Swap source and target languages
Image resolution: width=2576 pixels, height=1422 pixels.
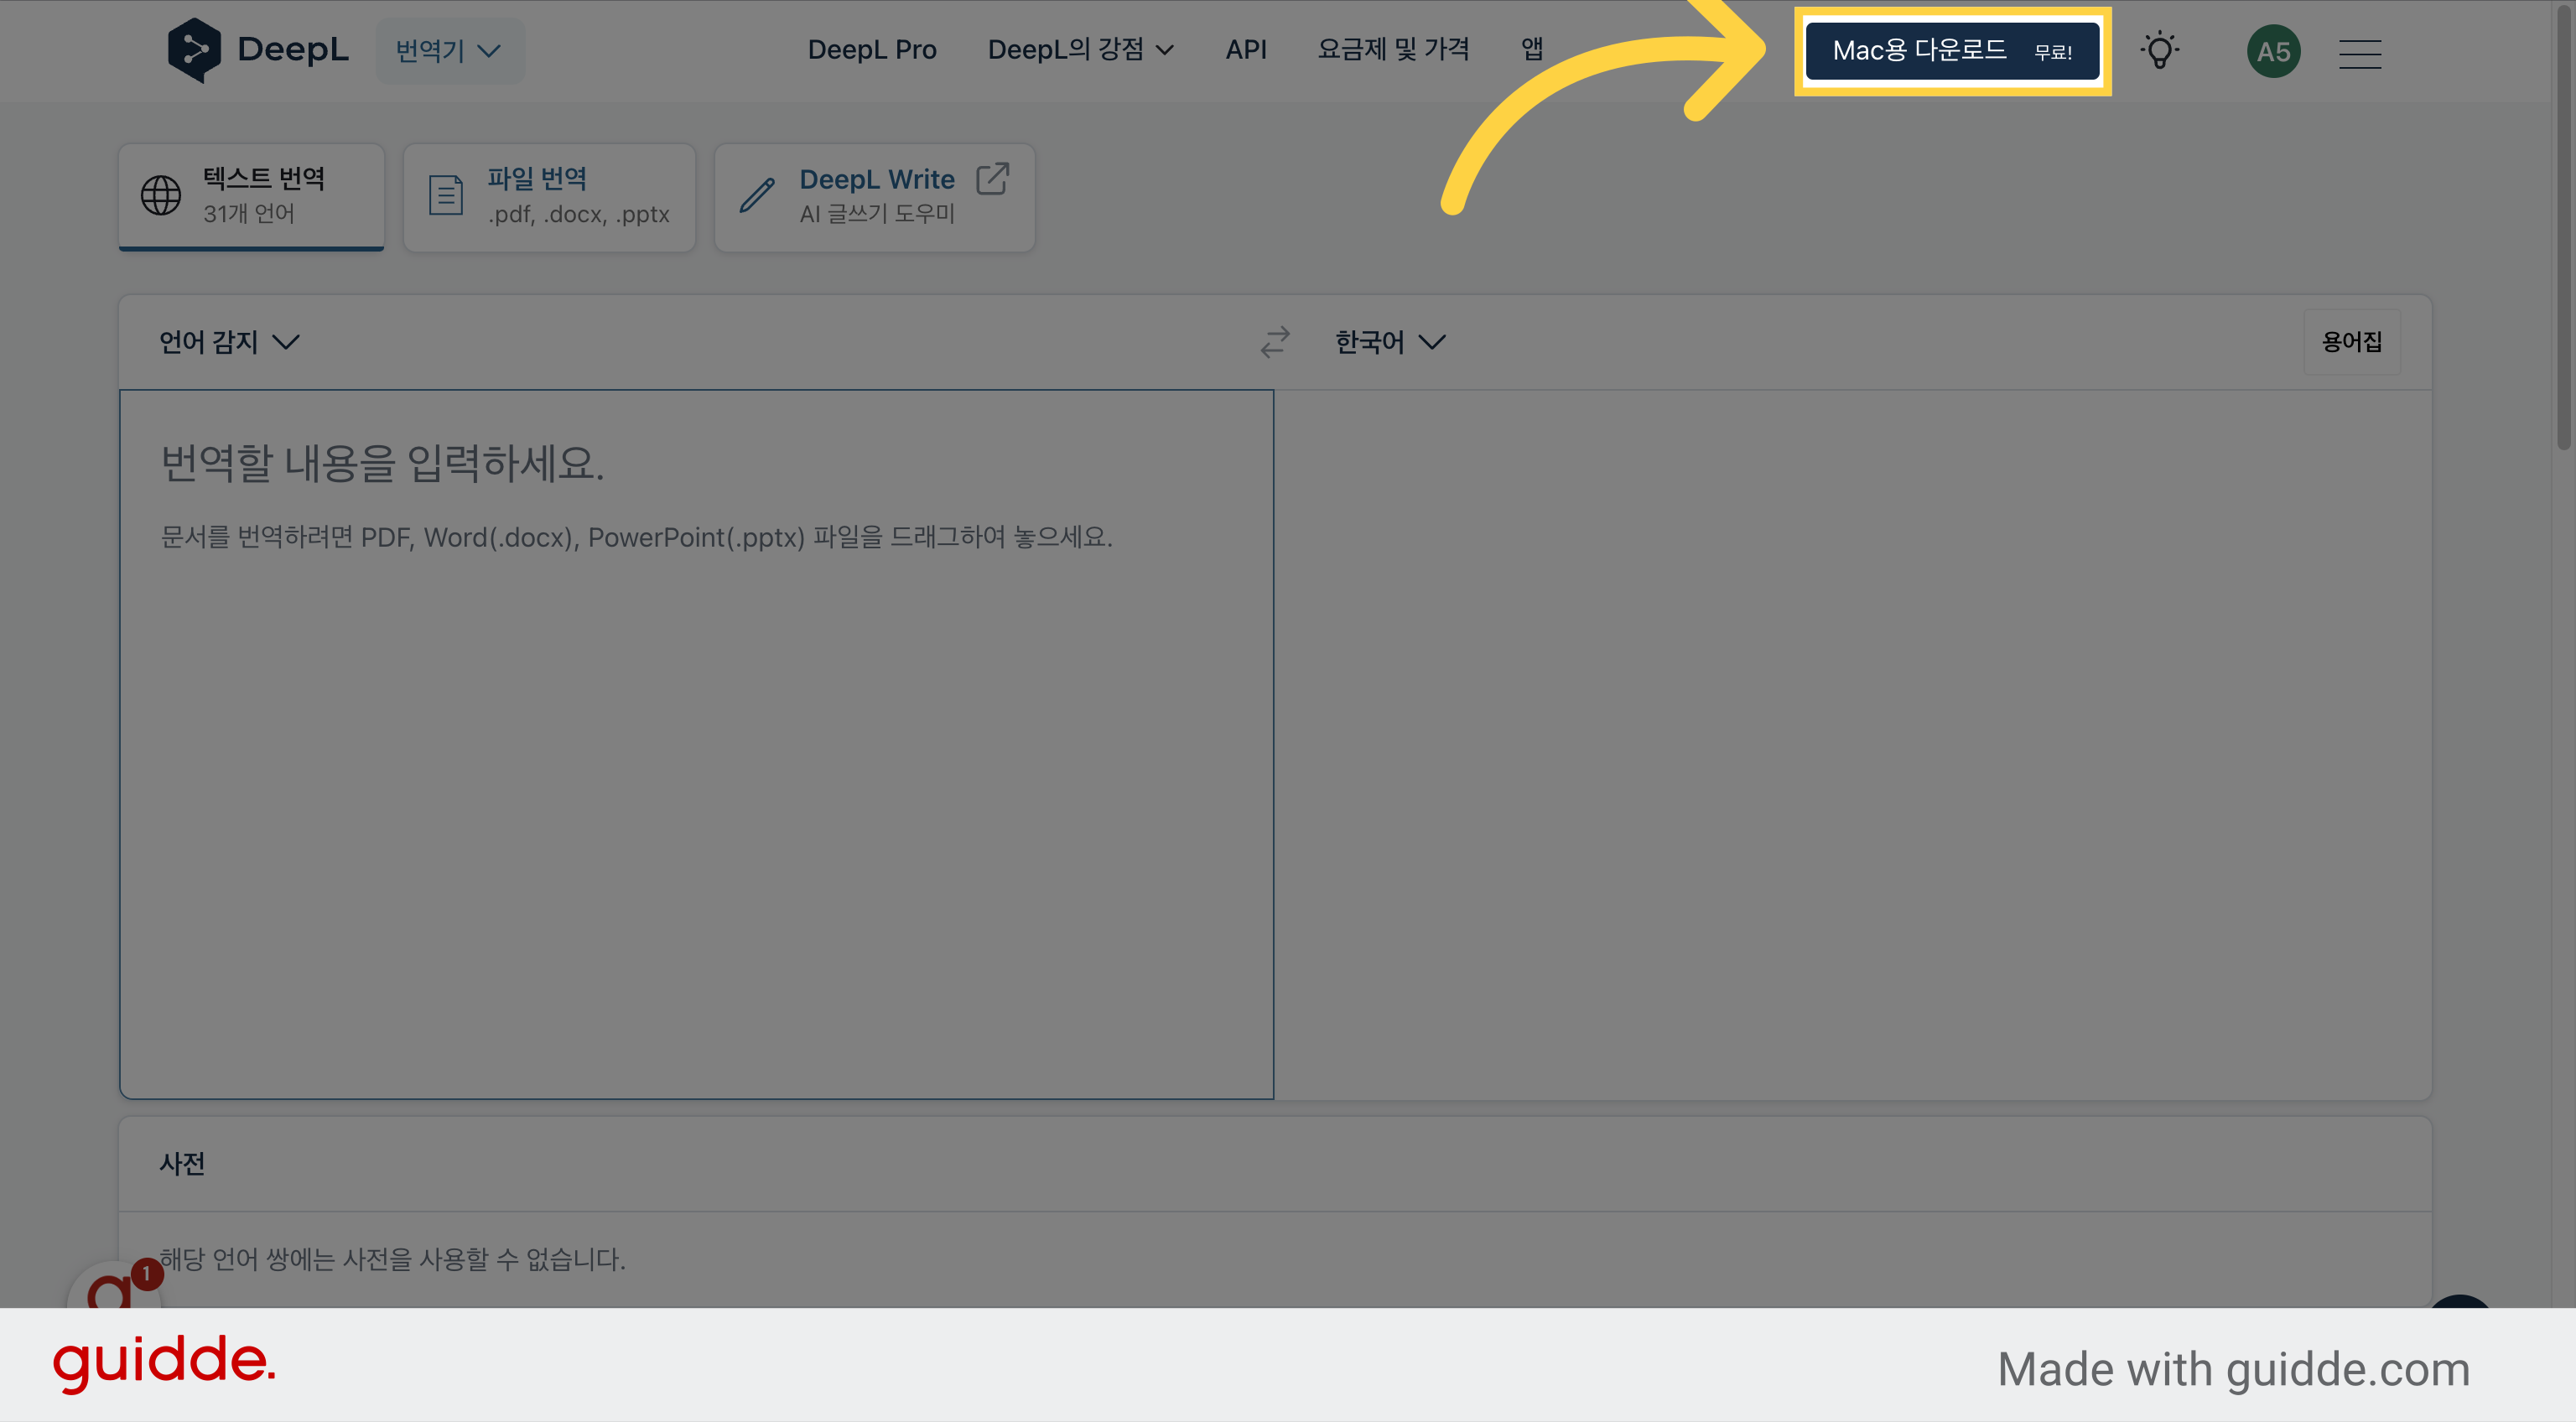click(x=1275, y=342)
